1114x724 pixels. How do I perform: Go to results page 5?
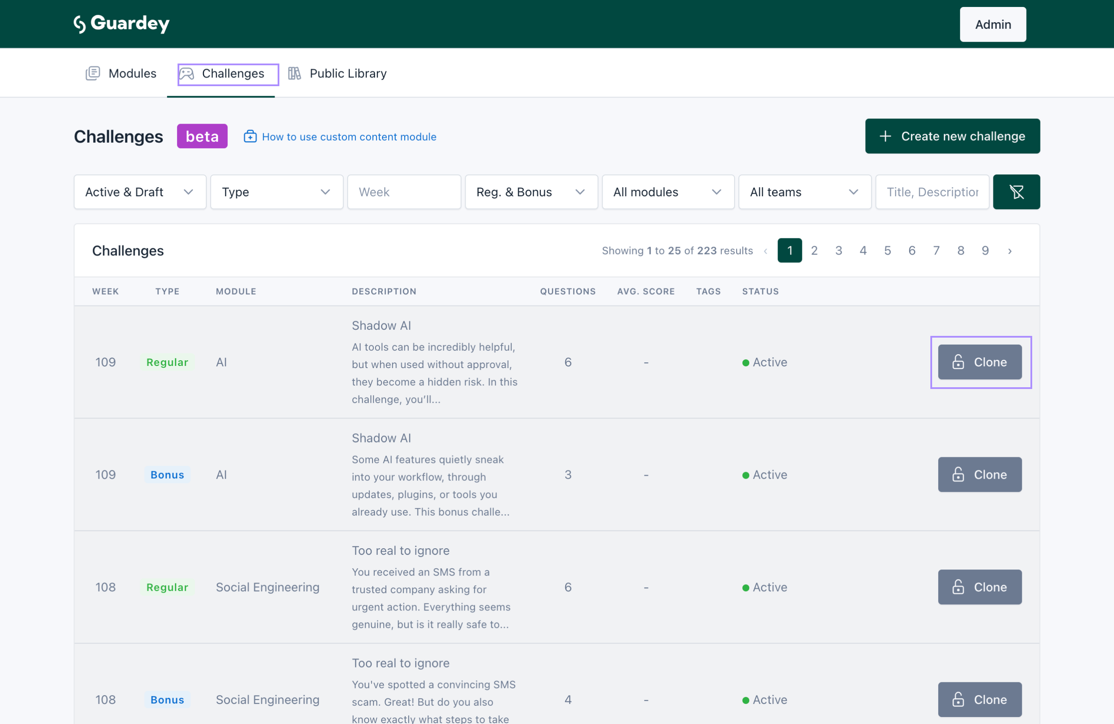coord(887,251)
